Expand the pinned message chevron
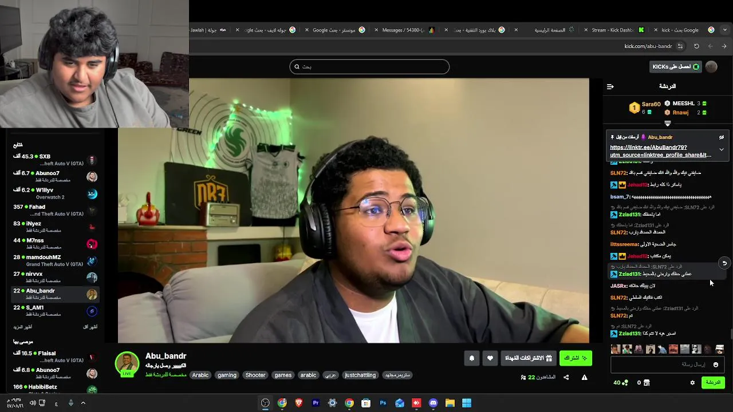This screenshot has height=412, width=733. 722,149
